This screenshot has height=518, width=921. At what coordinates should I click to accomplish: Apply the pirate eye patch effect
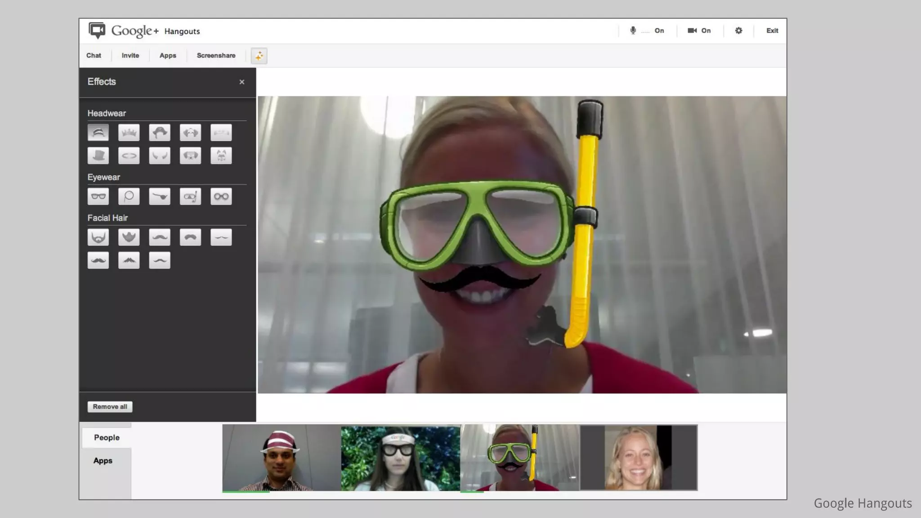160,196
